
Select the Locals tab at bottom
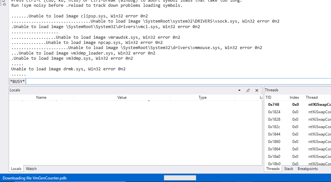(16, 169)
